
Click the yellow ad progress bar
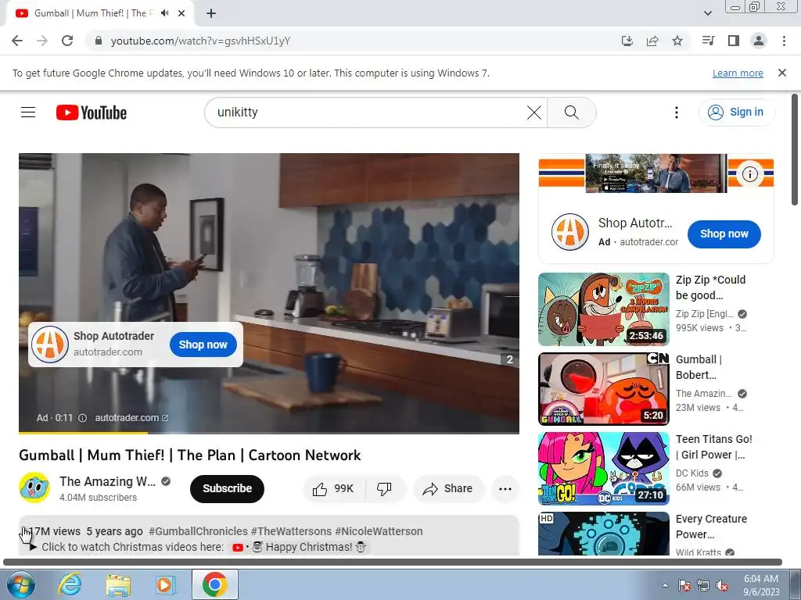coord(83,433)
